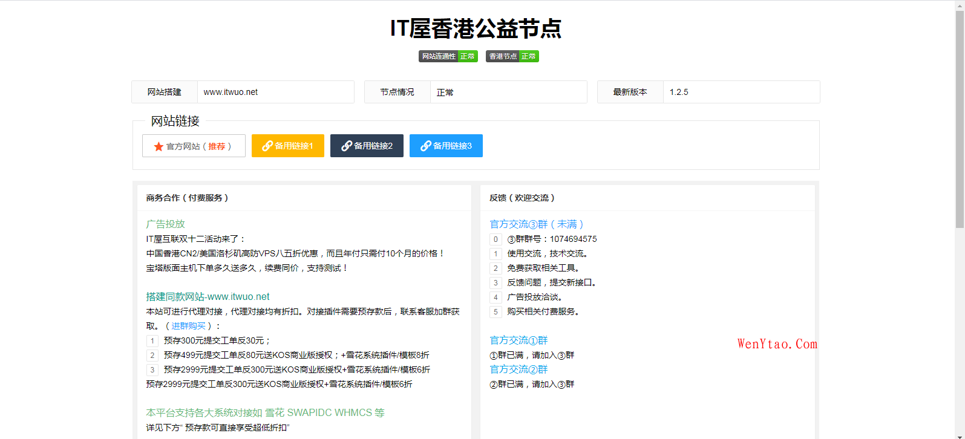
Task: Click the 购买相关付费服务 list item
Action: coord(543,311)
